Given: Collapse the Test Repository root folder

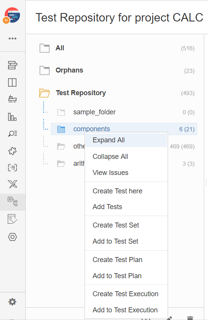Looking at the screenshot, I should pos(44,93).
